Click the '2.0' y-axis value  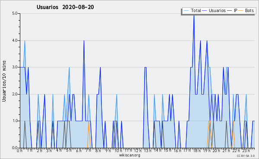coord(15,94)
